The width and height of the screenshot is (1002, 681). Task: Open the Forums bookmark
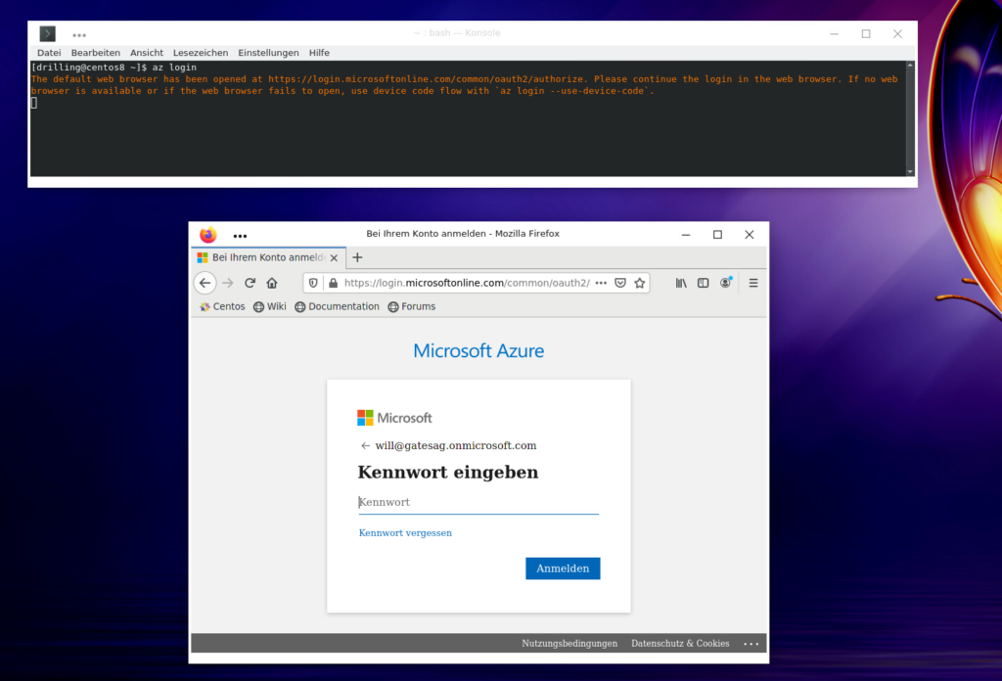[x=412, y=306]
